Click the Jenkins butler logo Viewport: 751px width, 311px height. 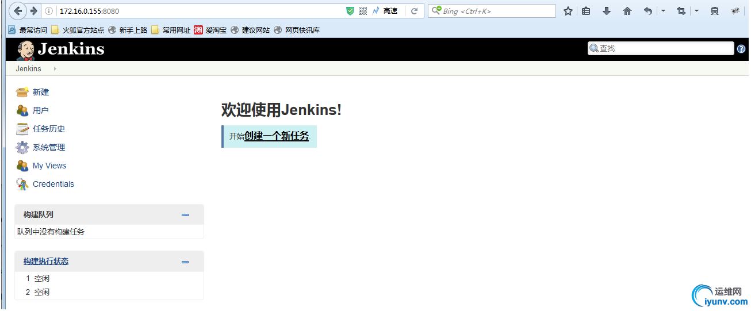tap(25, 50)
